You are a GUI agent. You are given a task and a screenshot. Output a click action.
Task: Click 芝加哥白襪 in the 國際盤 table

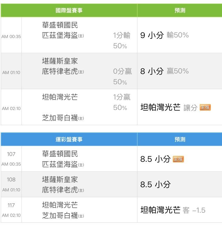[60, 118]
